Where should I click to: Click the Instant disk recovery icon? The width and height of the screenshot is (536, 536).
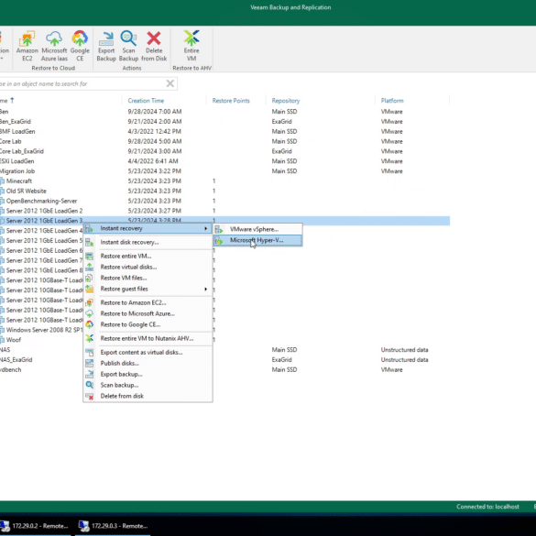point(89,243)
